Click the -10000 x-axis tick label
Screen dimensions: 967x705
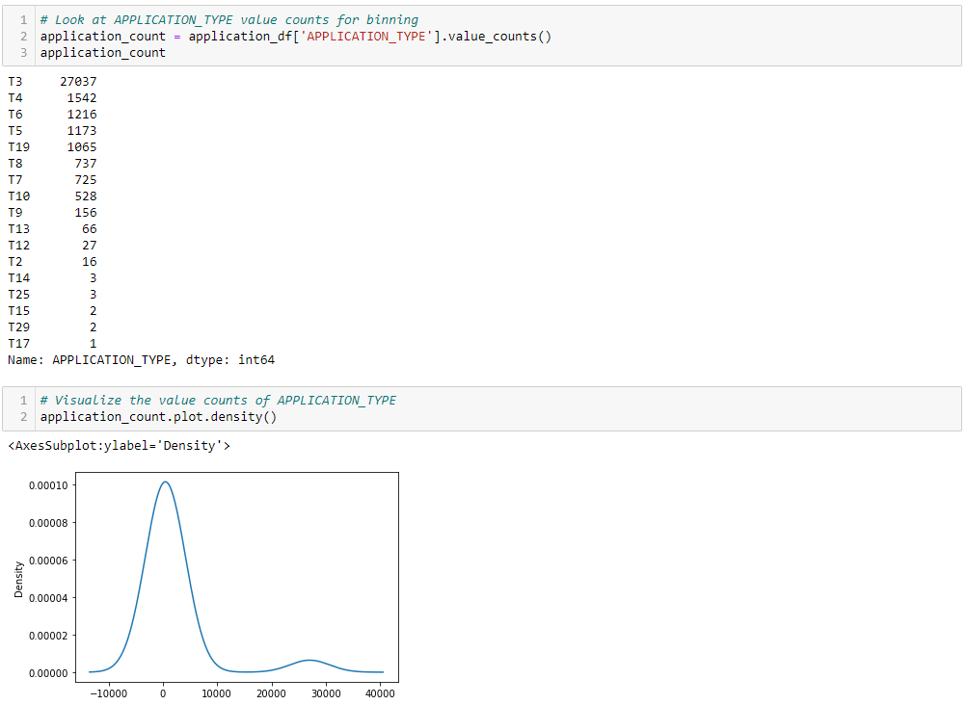[109, 693]
